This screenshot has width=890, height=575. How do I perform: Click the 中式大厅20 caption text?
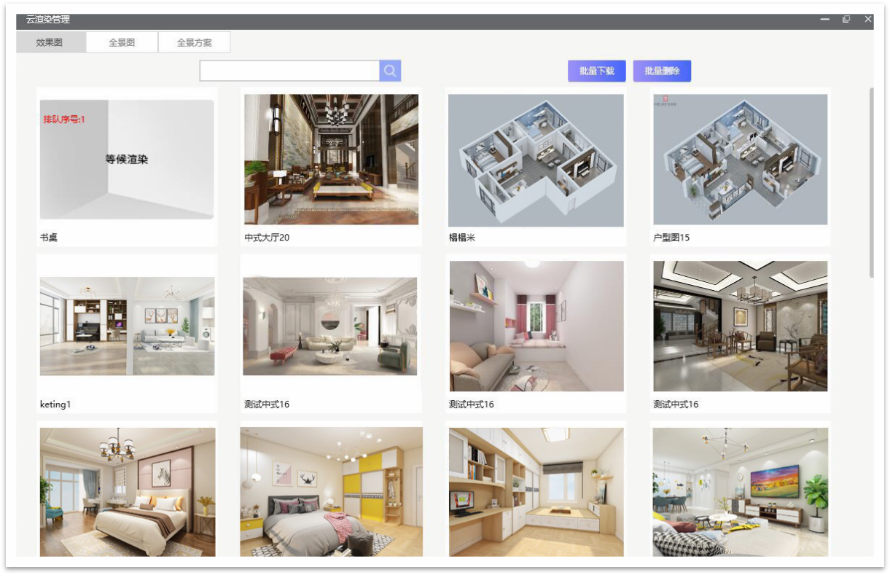[267, 238]
